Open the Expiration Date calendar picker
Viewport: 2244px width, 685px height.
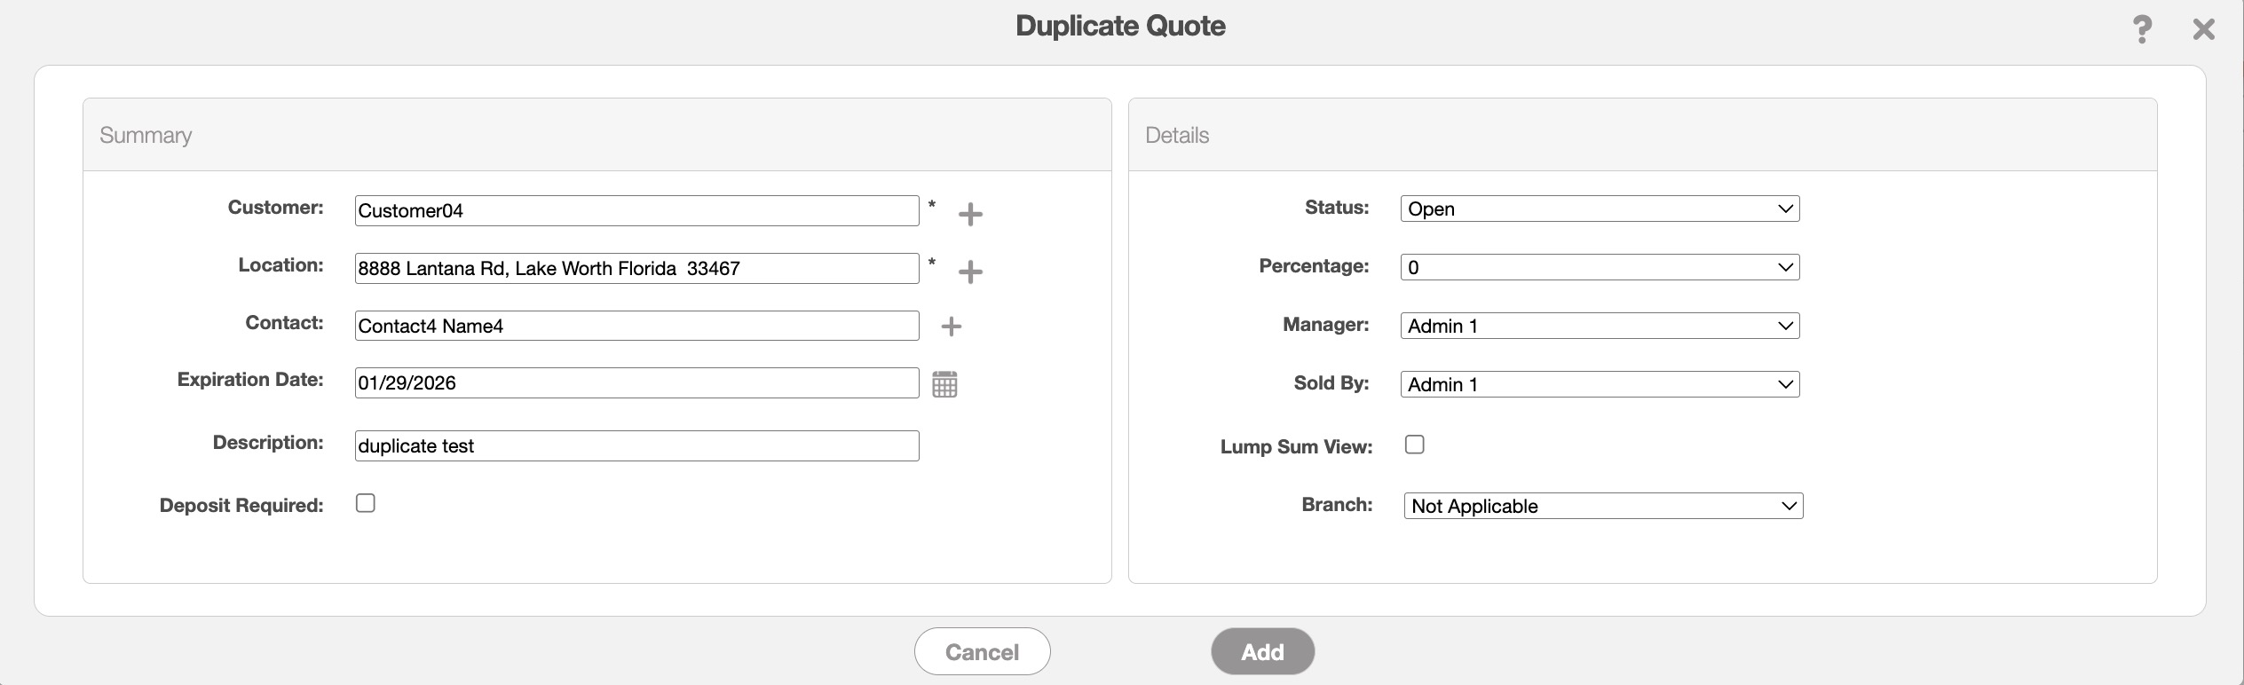pos(944,384)
